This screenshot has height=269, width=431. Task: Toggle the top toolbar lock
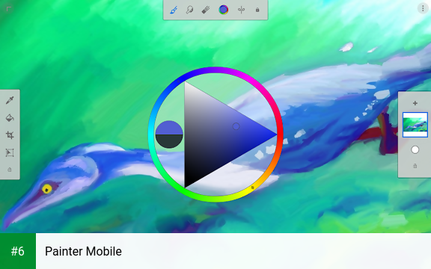257,10
